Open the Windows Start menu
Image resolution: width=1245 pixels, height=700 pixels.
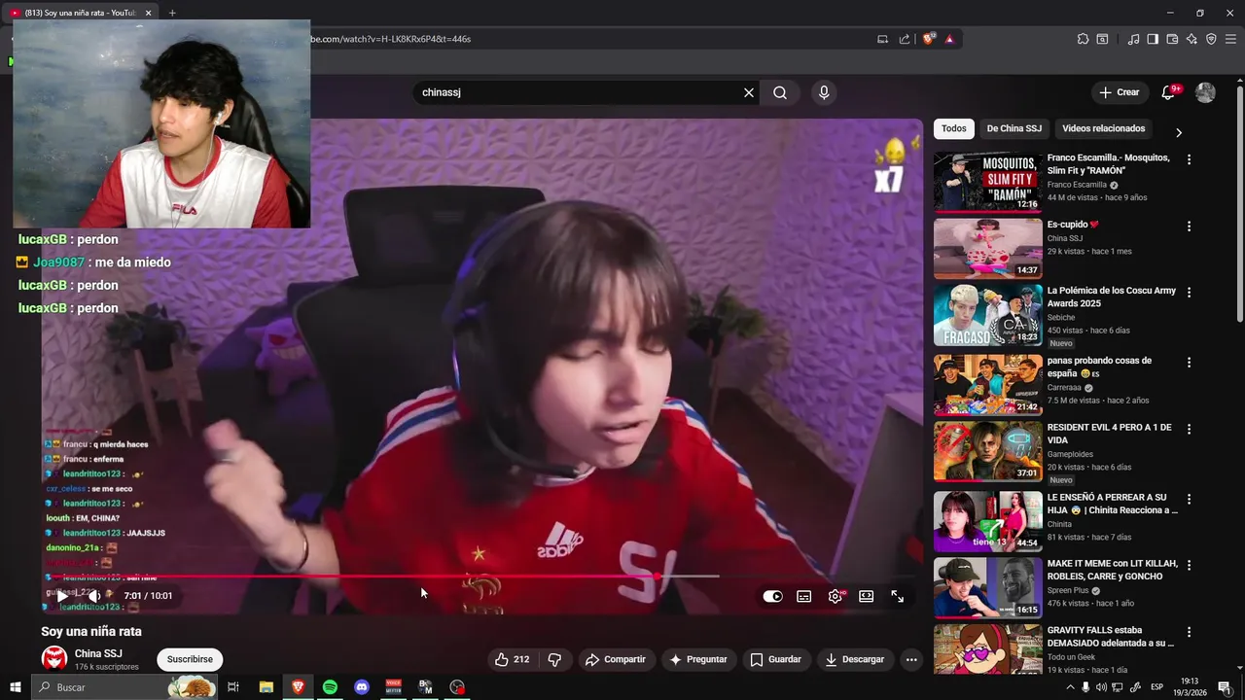tap(15, 687)
